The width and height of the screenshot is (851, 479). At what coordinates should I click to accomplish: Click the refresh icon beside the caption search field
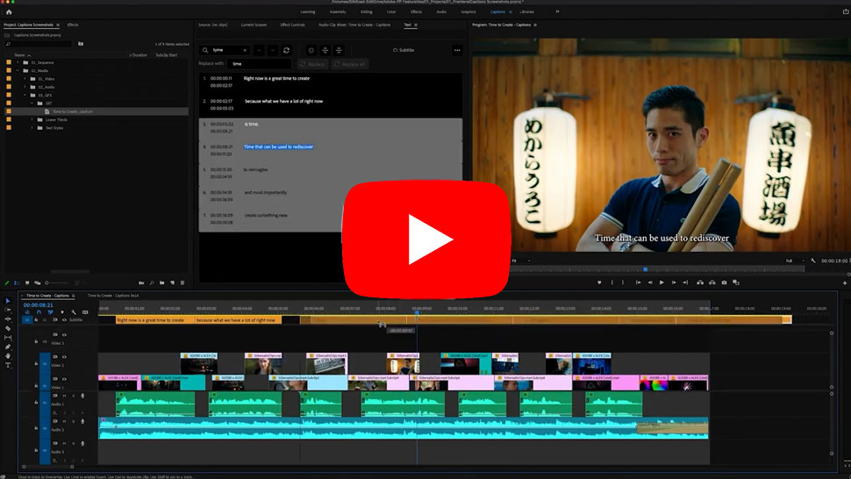[x=286, y=50]
